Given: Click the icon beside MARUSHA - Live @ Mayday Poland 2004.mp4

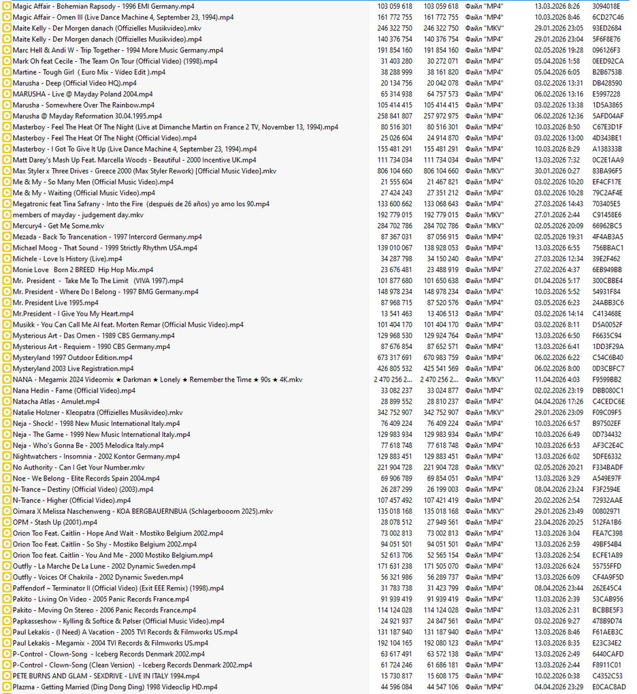Looking at the screenshot, I should [x=7, y=95].
